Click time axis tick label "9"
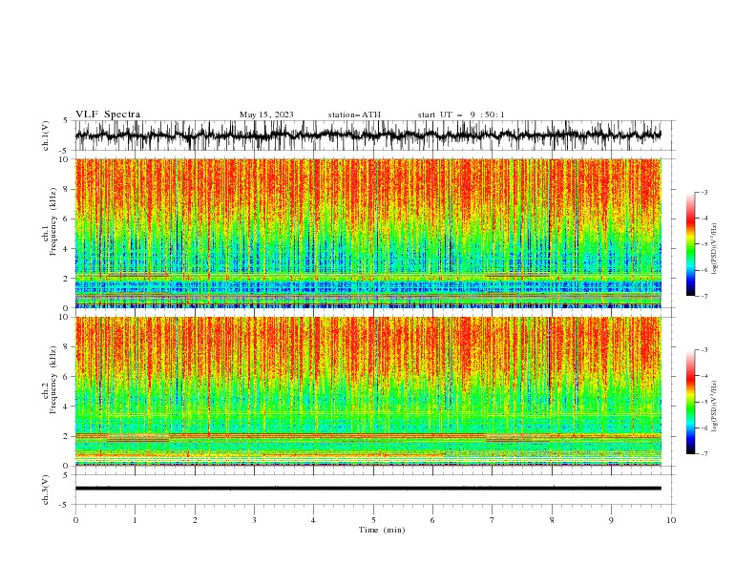756x584 pixels. pos(611,520)
